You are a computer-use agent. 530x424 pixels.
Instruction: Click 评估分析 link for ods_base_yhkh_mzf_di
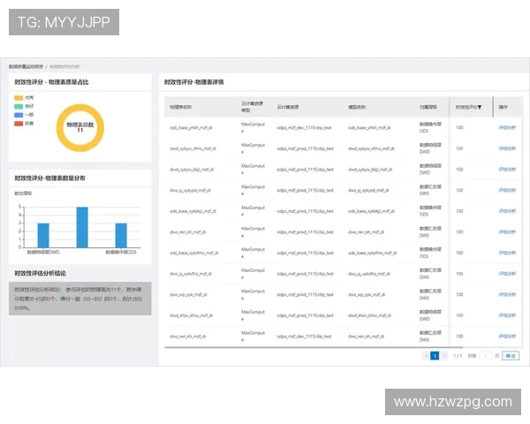pos(508,127)
